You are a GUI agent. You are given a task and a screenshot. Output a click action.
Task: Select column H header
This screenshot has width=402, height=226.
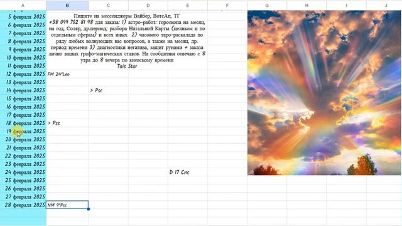tap(307, 6)
